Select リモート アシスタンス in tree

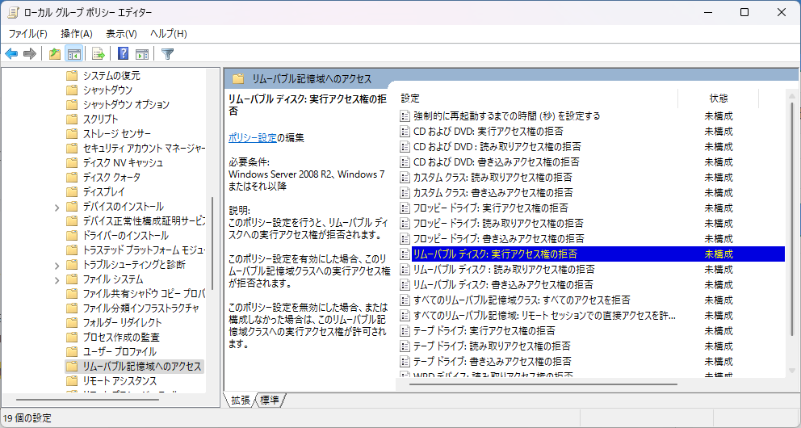(x=120, y=381)
